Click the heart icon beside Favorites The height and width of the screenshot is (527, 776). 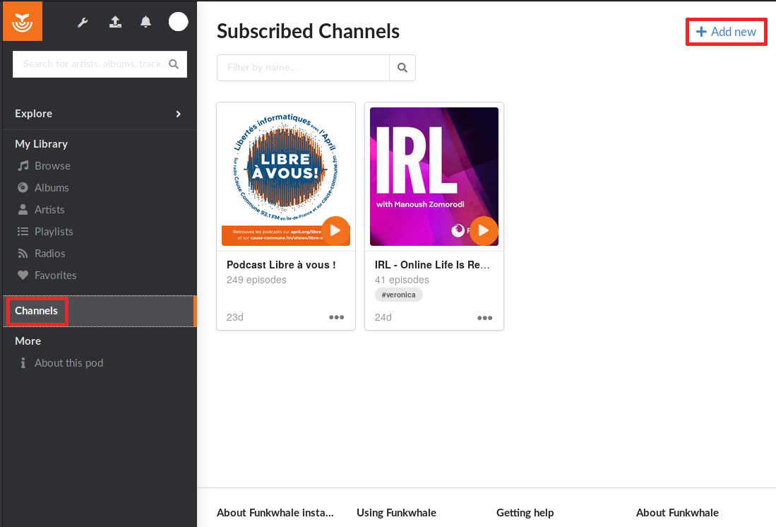23,275
